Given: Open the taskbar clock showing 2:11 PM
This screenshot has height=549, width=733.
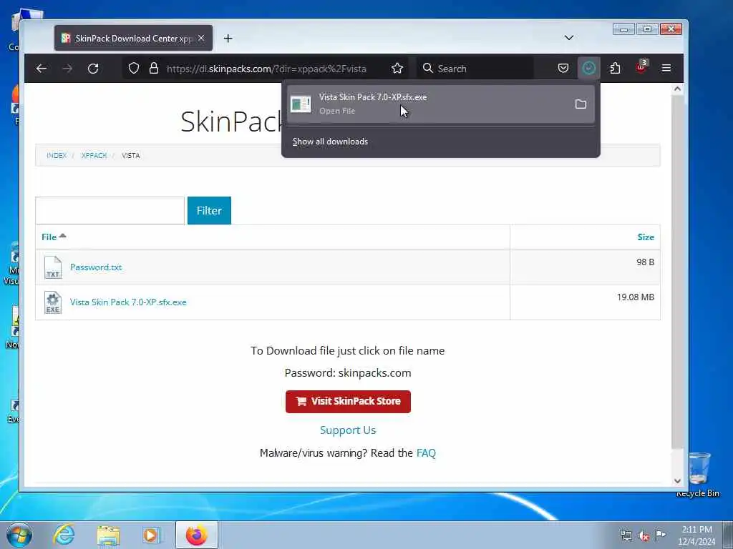Looking at the screenshot, I should tap(696, 535).
